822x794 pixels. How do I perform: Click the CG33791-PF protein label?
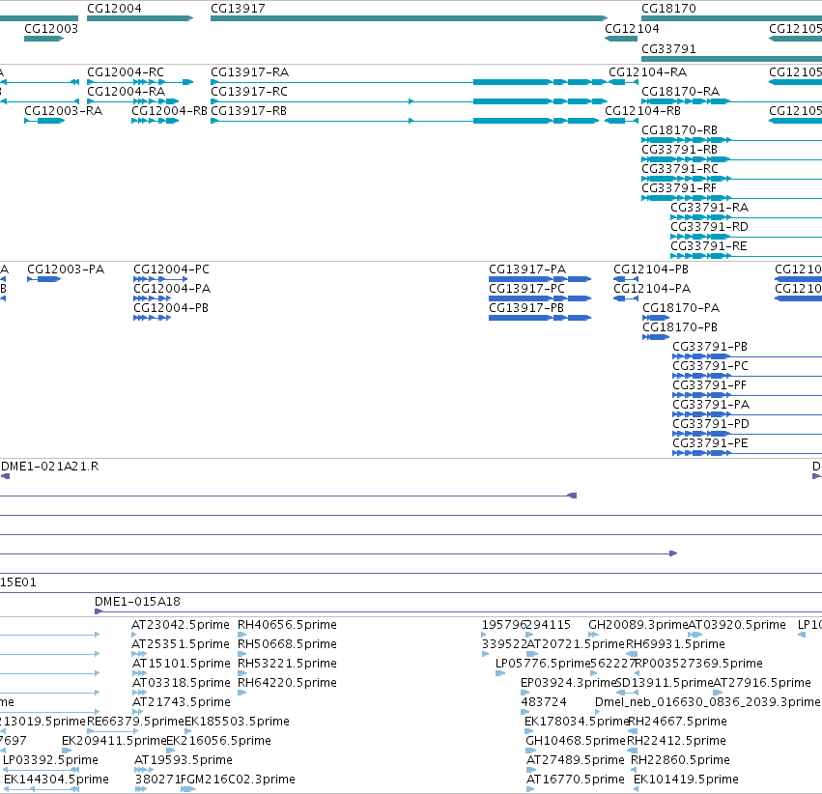click(709, 385)
